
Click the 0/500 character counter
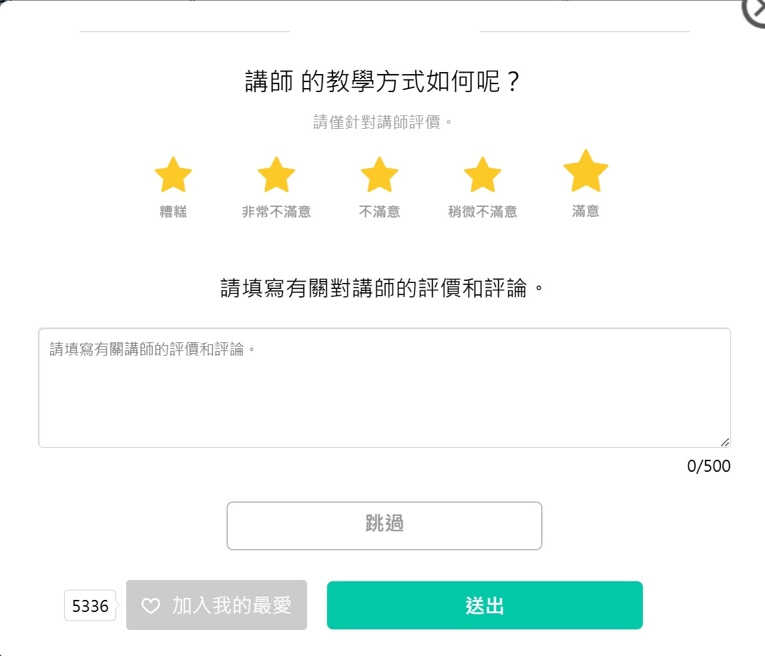pos(708,466)
